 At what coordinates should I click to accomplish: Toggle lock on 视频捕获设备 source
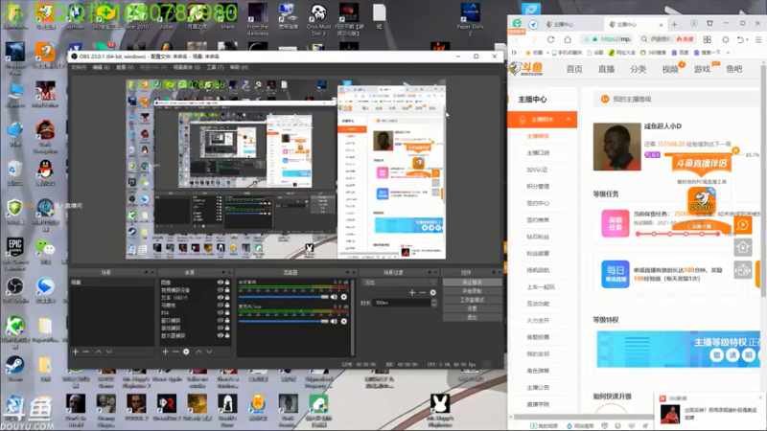coord(227,290)
